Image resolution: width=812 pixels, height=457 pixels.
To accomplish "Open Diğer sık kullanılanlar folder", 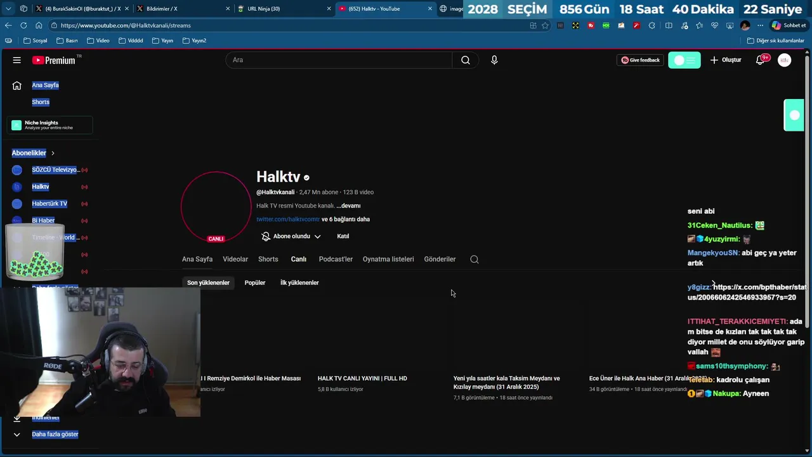I will tap(775, 41).
